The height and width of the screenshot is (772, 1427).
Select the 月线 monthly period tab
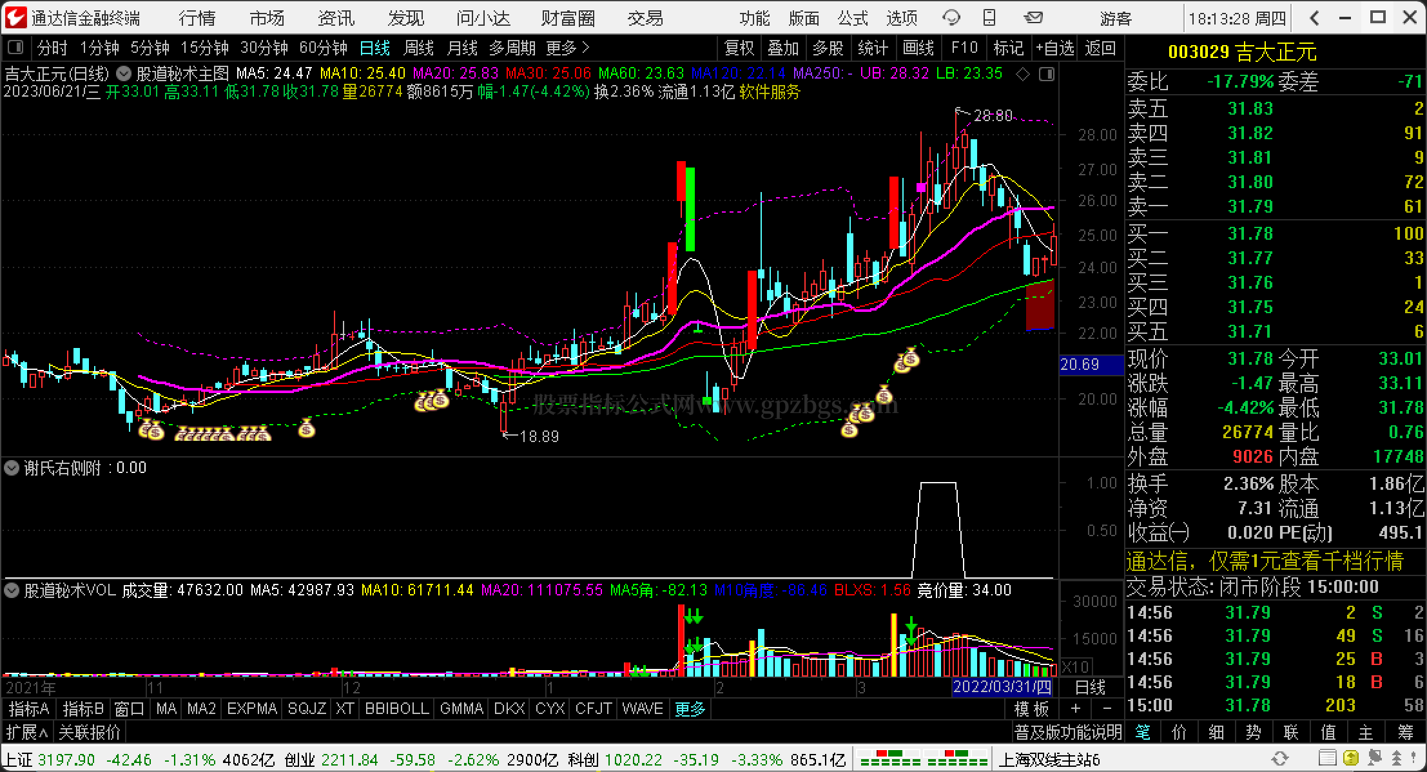coord(462,48)
